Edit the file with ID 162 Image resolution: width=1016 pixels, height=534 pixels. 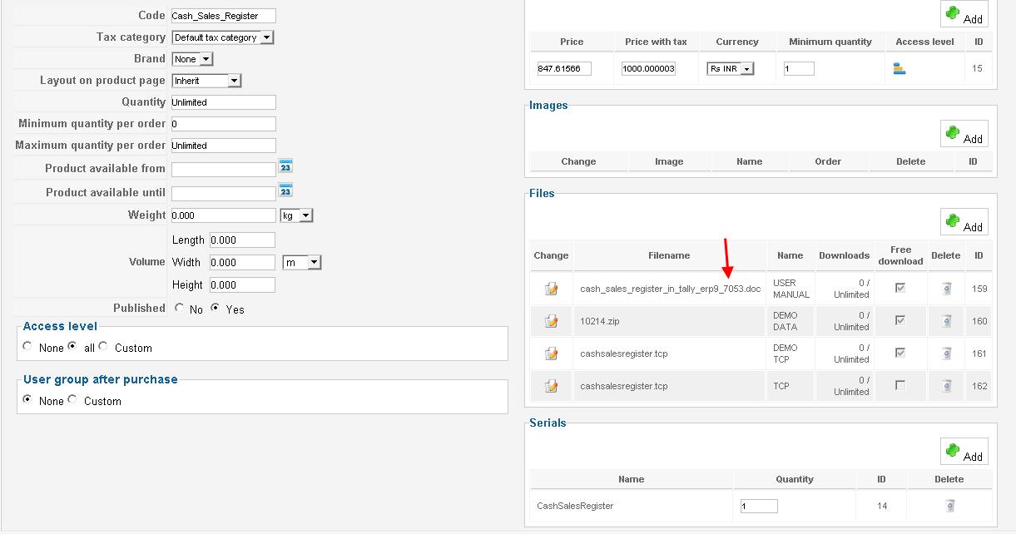(x=551, y=386)
